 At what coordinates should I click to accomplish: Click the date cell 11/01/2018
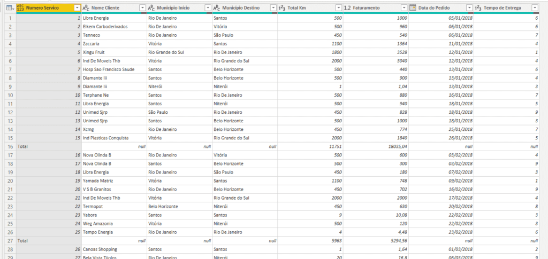441,44
